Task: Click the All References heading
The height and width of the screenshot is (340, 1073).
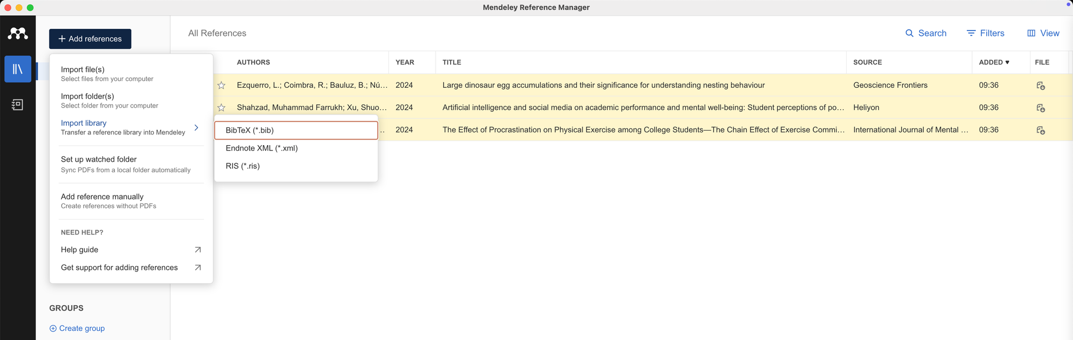Action: click(217, 33)
